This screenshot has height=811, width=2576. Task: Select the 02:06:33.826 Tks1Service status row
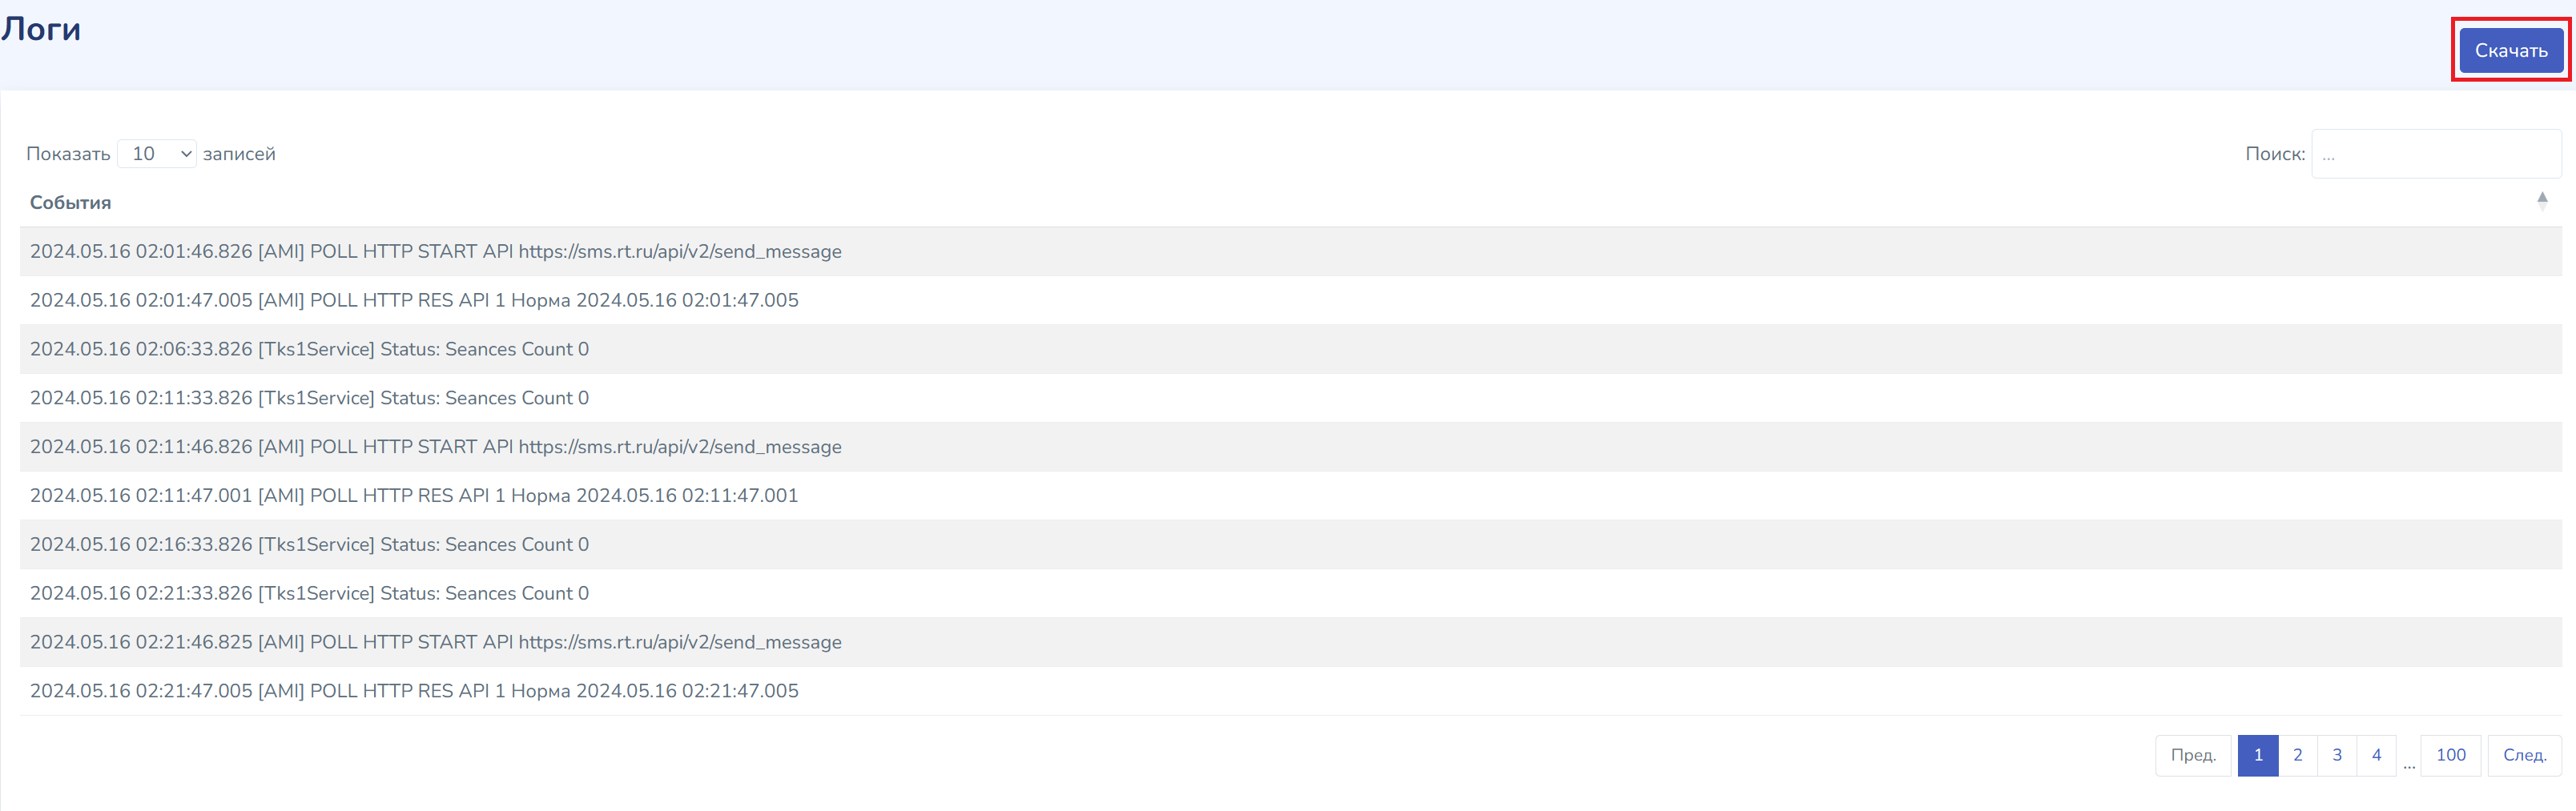[x=1290, y=349]
